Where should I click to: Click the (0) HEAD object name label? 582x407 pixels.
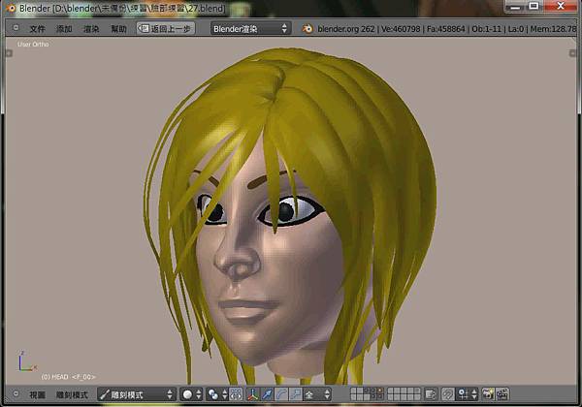pos(68,377)
